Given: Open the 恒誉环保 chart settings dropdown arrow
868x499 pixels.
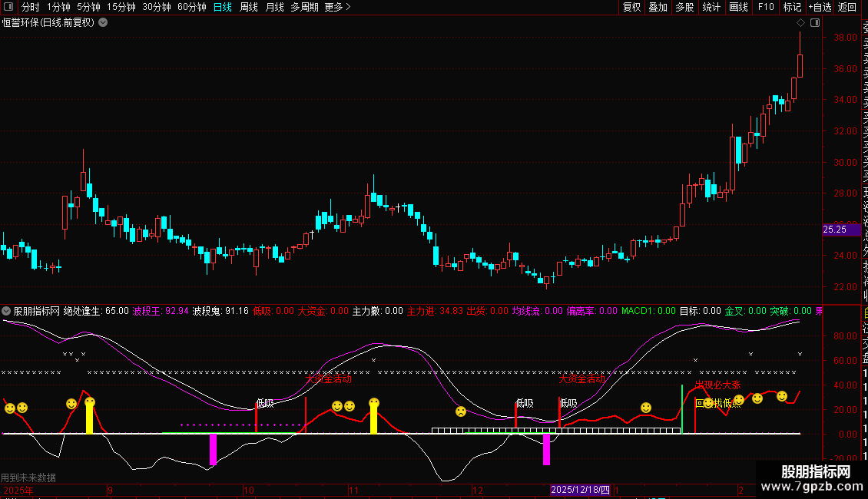Looking at the screenshot, I should coord(103,23).
